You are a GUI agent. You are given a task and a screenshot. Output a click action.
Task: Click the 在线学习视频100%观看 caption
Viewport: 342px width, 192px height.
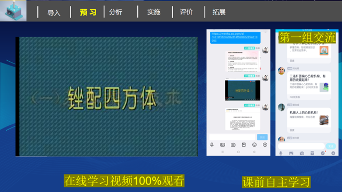tap(124, 181)
